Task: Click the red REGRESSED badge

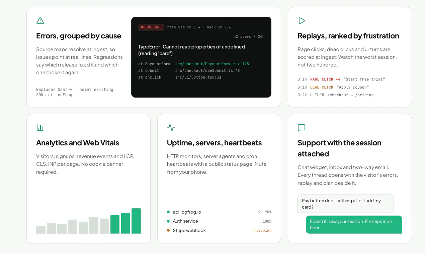Action: tap(151, 27)
